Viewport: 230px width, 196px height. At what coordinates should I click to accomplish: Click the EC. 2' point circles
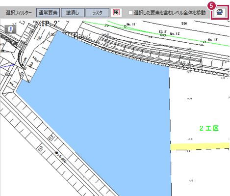click(x=163, y=35)
